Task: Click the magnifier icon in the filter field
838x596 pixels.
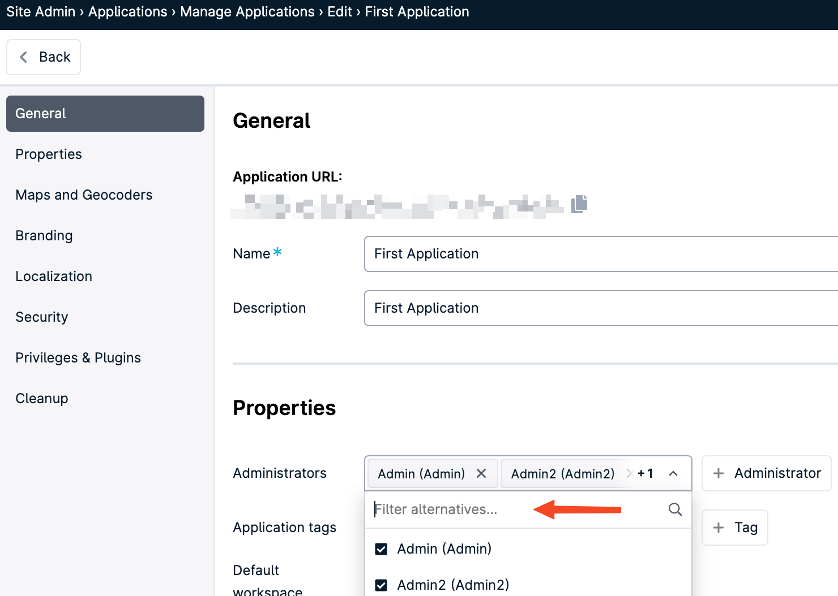Action: [675, 509]
